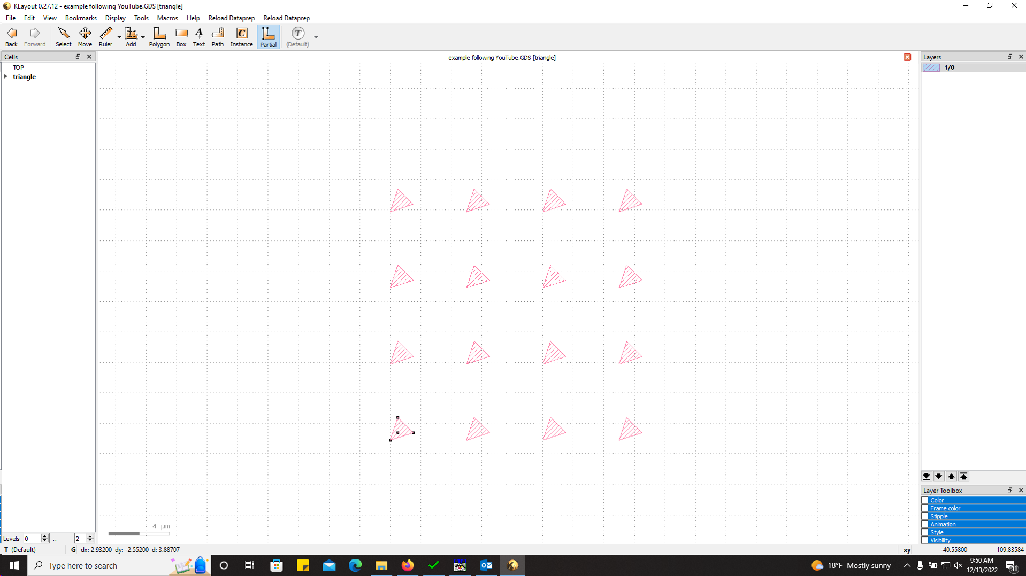The height and width of the screenshot is (576, 1026).
Task: Activate the Box tool
Action: [181, 37]
